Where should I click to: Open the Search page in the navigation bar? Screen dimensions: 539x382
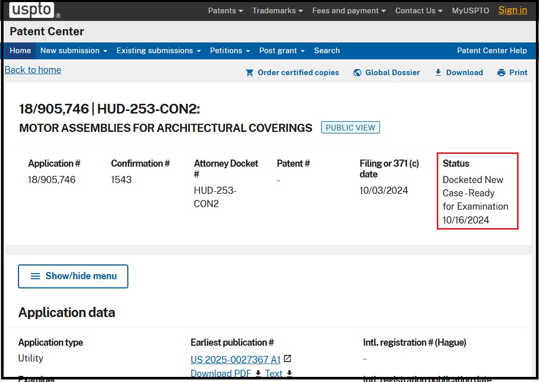pyautogui.click(x=327, y=51)
